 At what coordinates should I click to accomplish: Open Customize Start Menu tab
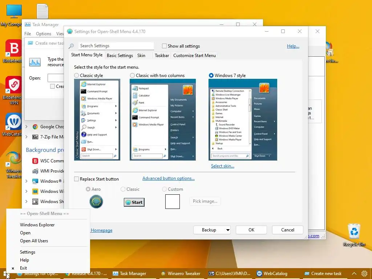point(195,56)
